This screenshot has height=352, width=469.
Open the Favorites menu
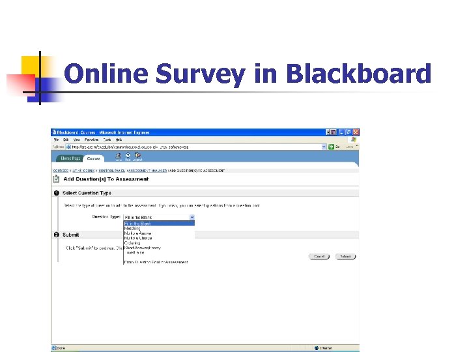click(x=91, y=139)
